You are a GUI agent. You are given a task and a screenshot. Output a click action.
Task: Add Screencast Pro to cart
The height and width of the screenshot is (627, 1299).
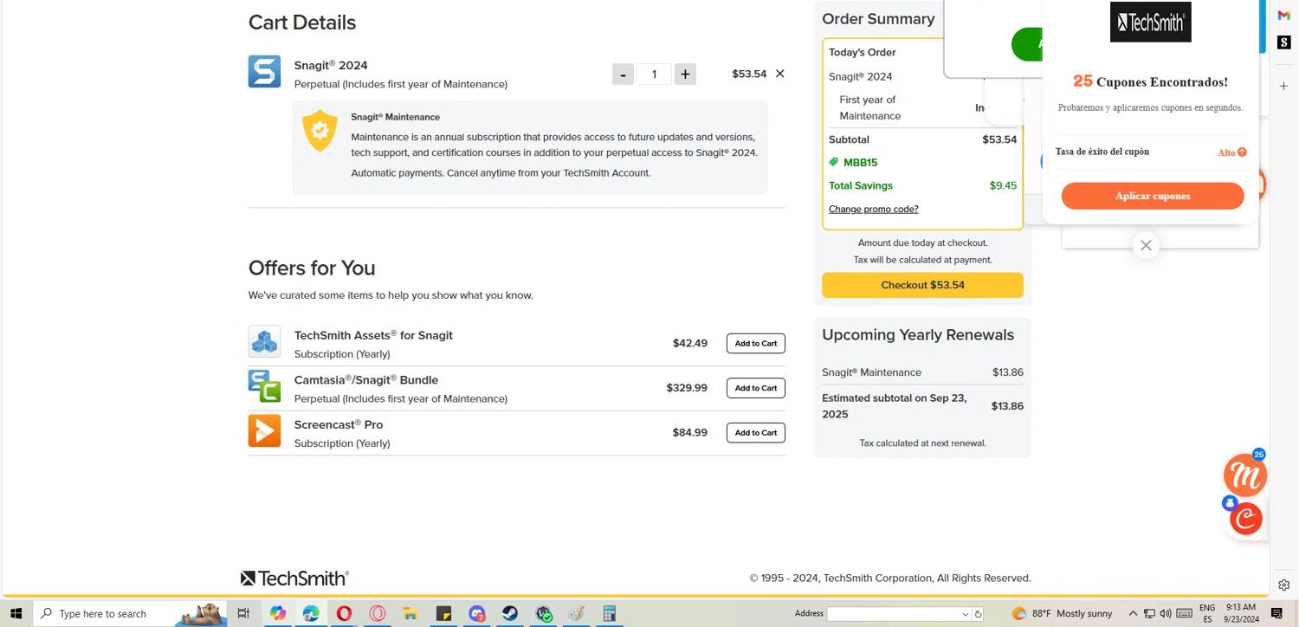coord(756,433)
